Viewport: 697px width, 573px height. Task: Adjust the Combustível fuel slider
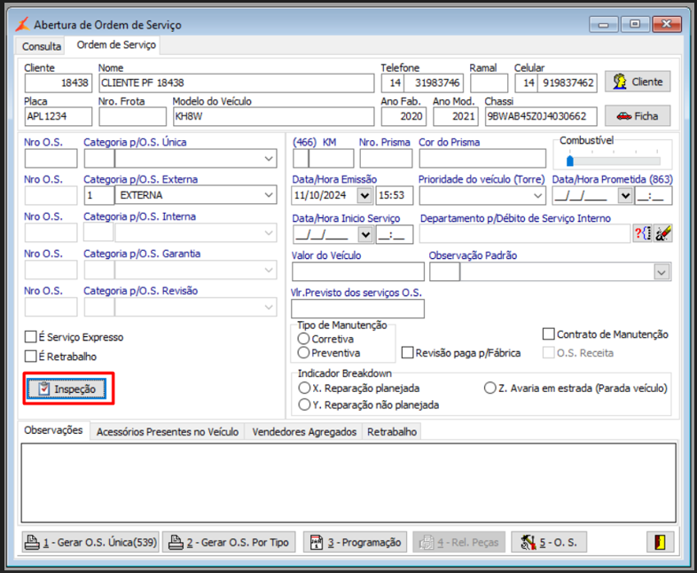tap(570, 161)
